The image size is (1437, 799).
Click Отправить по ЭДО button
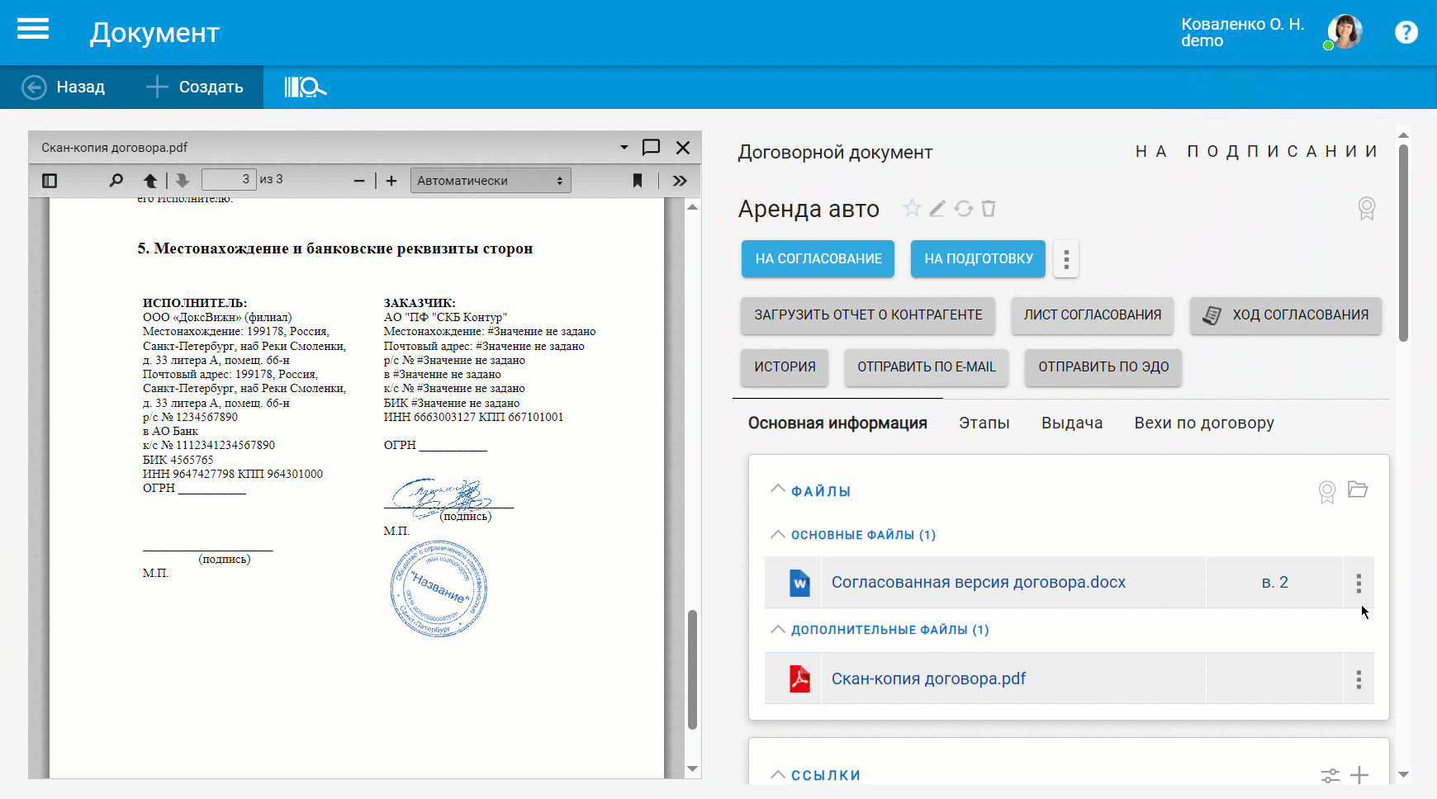pos(1103,367)
